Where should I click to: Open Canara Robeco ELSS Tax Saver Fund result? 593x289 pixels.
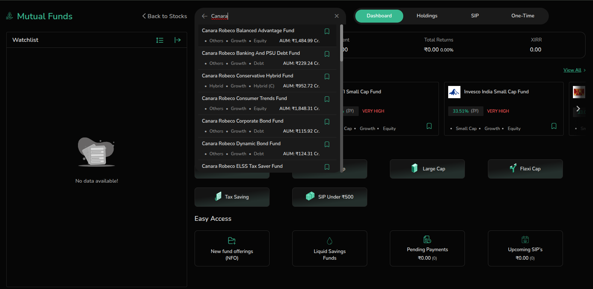tap(267, 166)
